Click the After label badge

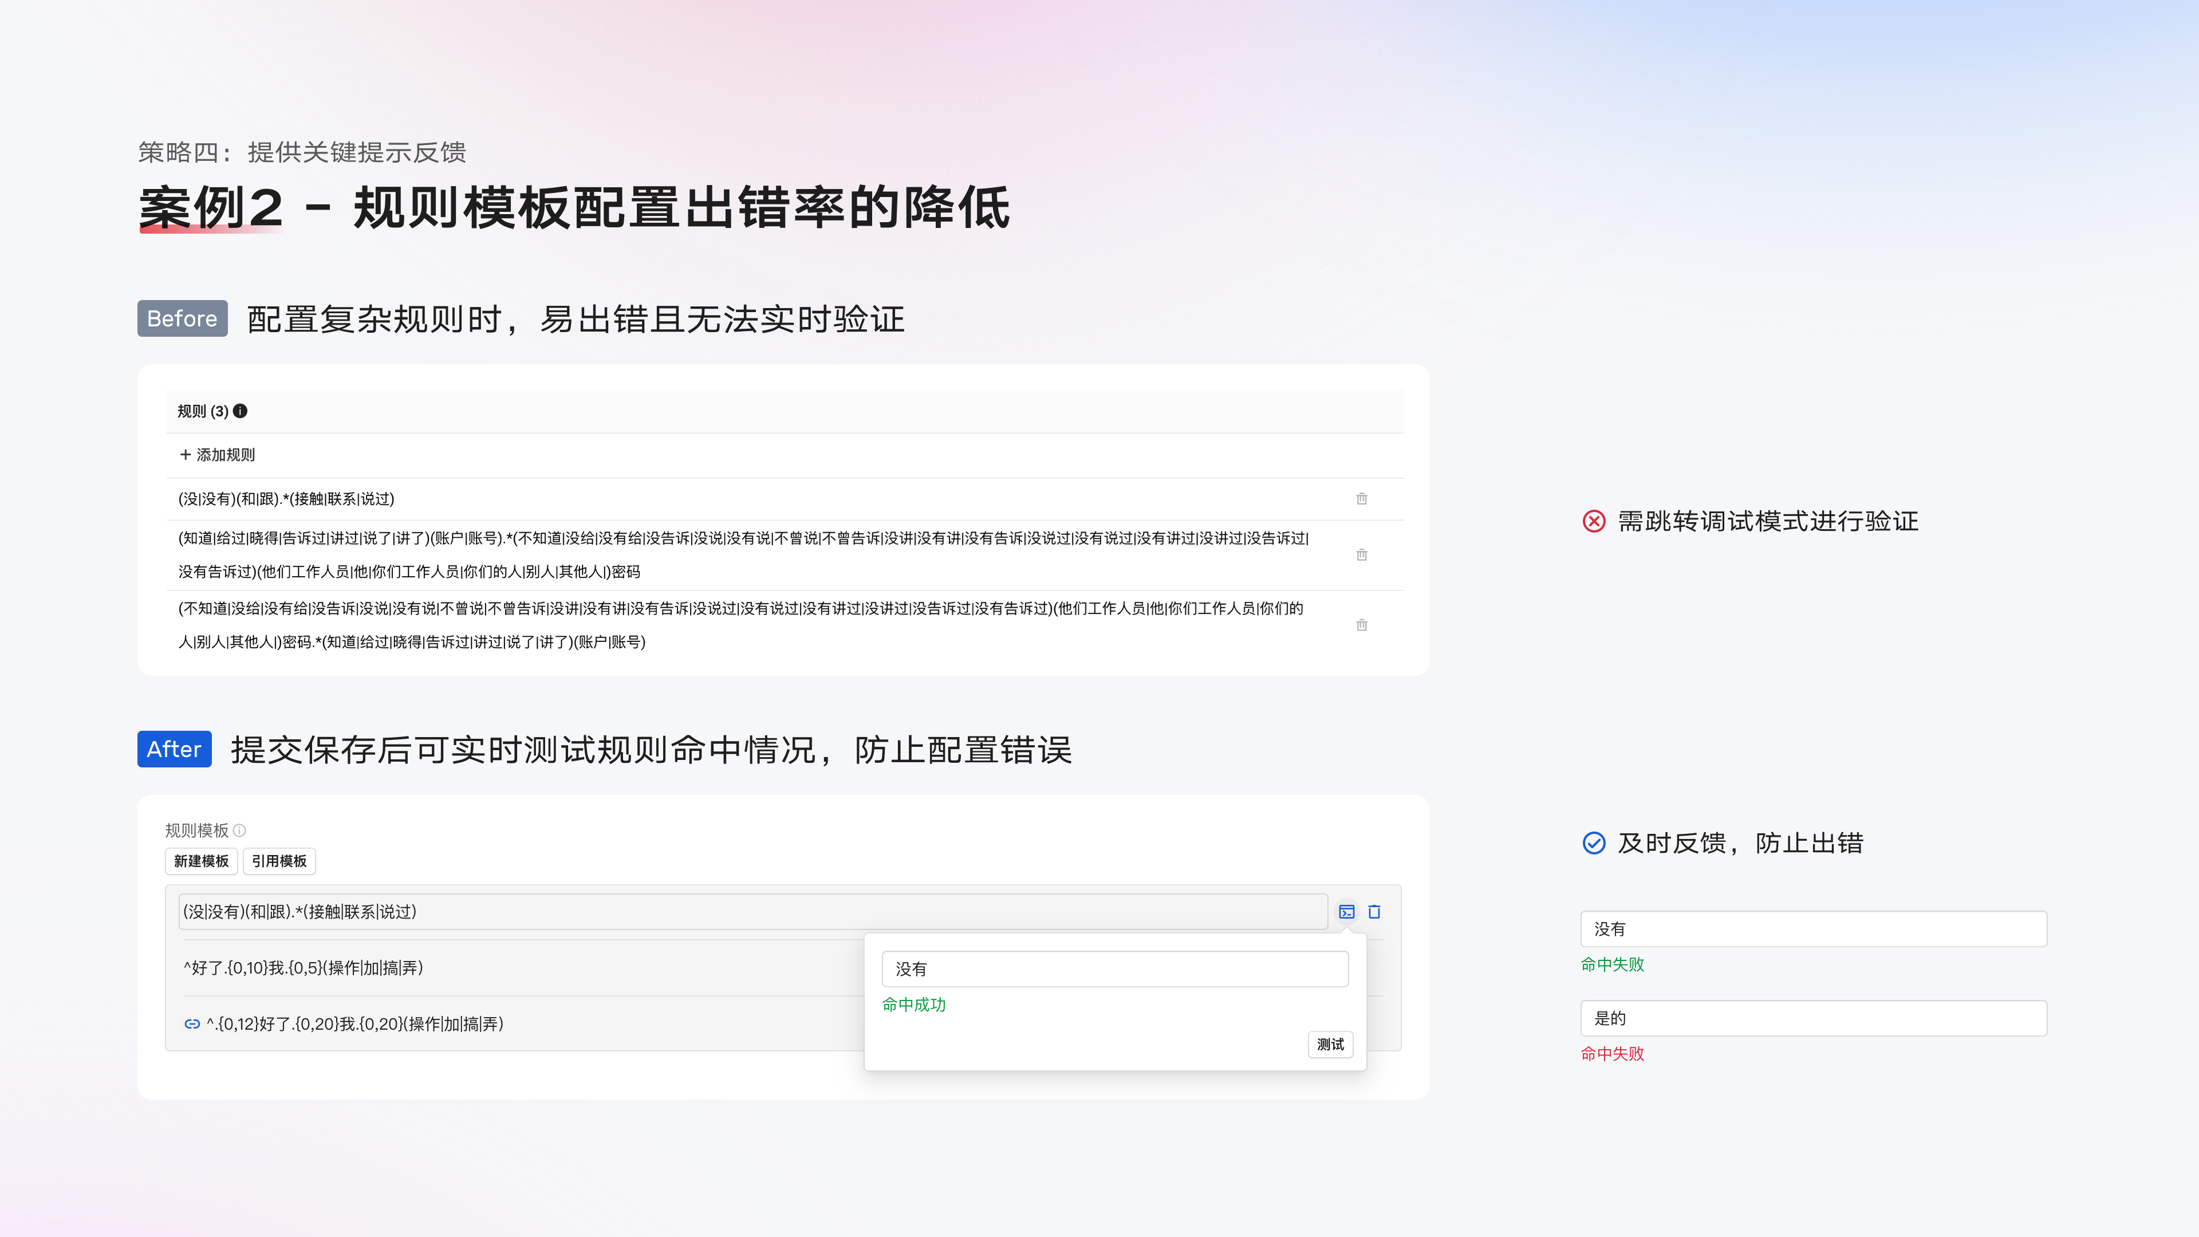174,748
